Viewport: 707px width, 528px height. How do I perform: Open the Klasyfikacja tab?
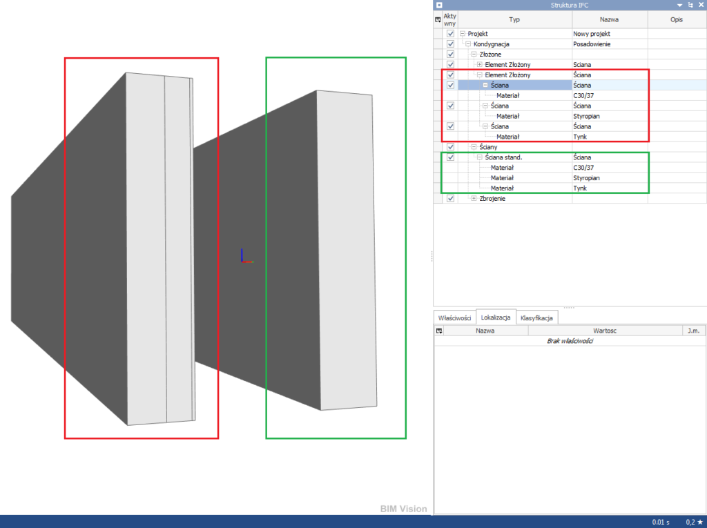[x=538, y=317]
